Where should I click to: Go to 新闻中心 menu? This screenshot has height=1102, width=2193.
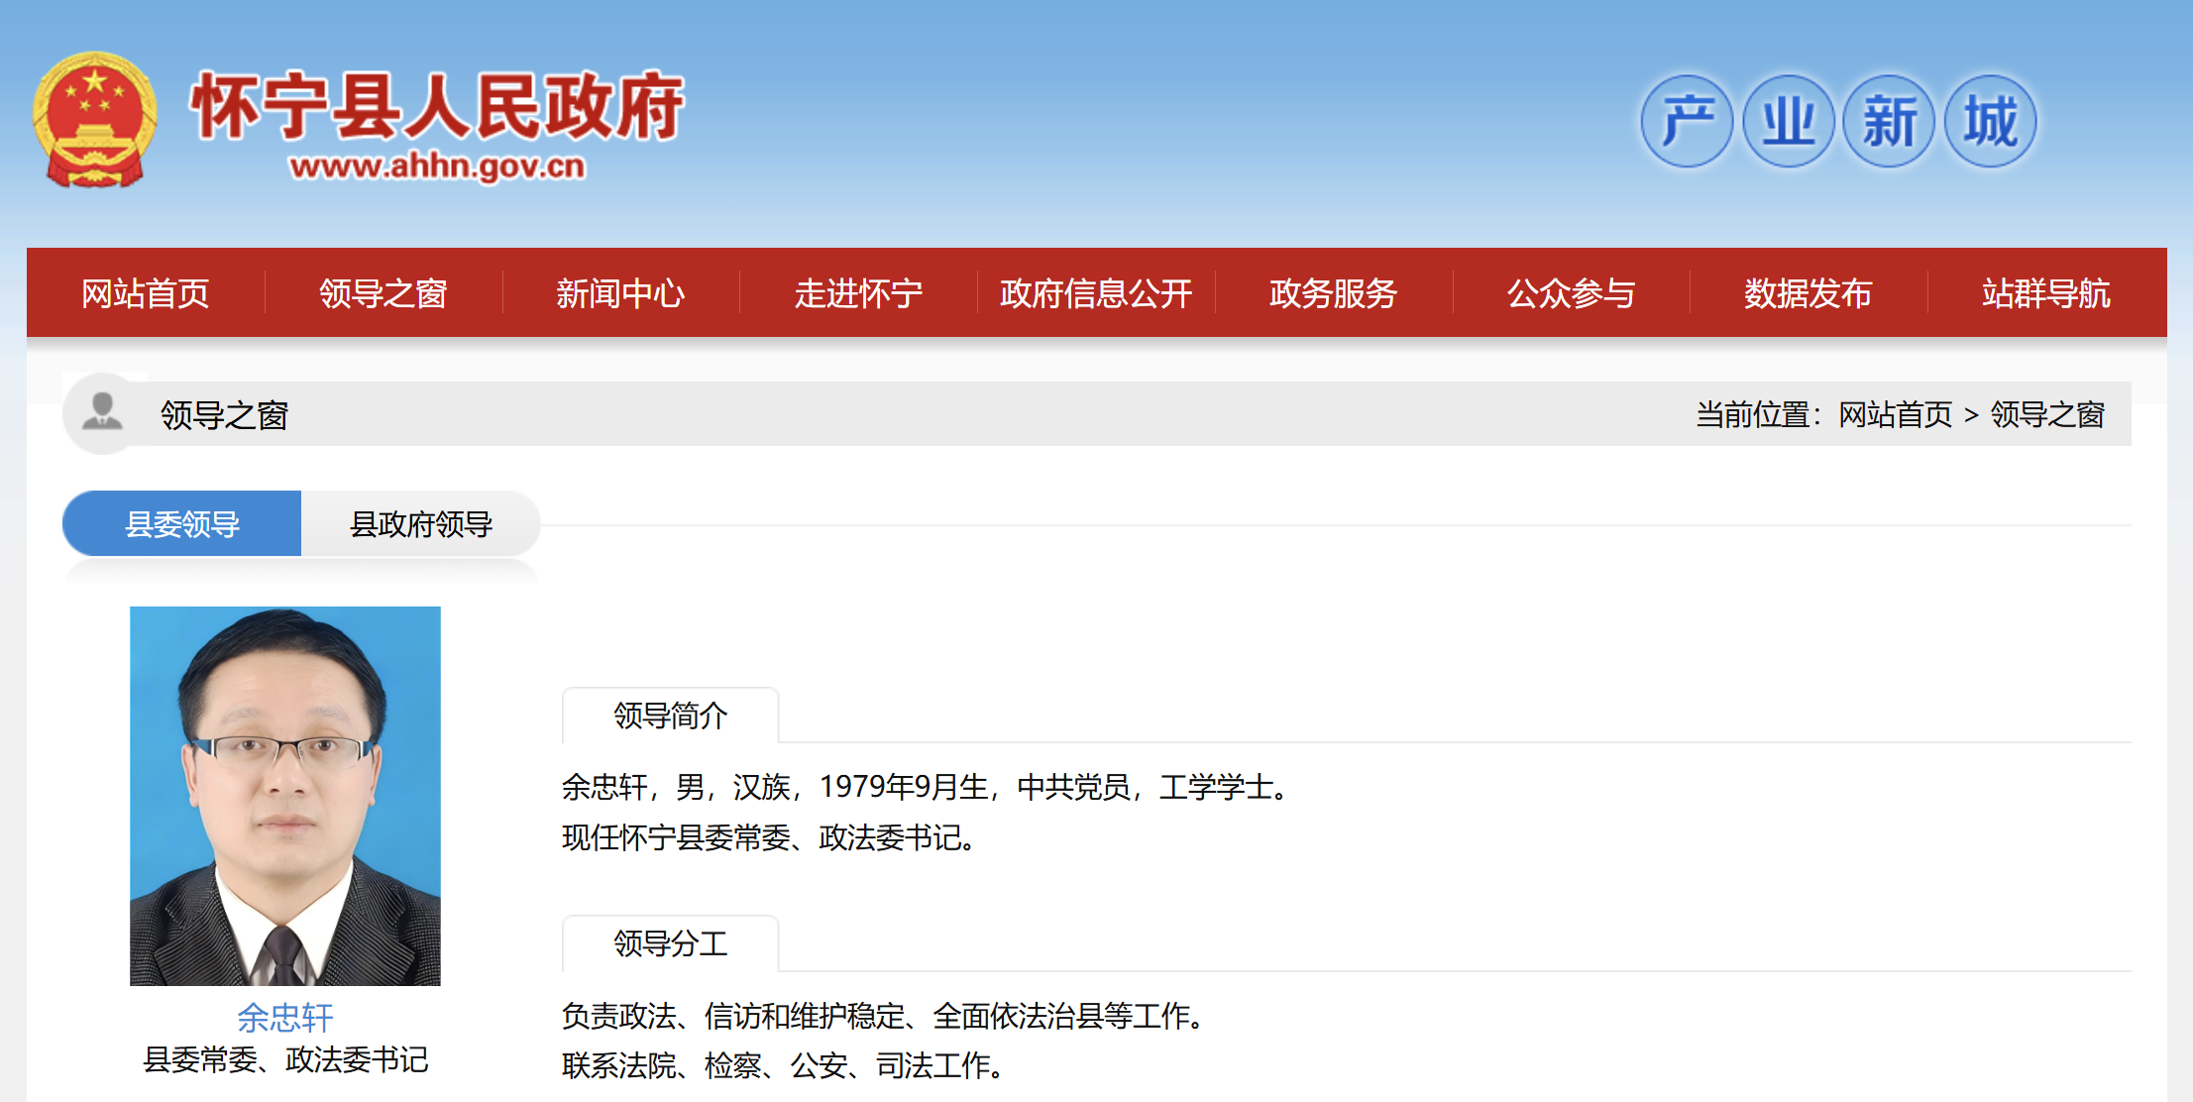click(x=620, y=293)
